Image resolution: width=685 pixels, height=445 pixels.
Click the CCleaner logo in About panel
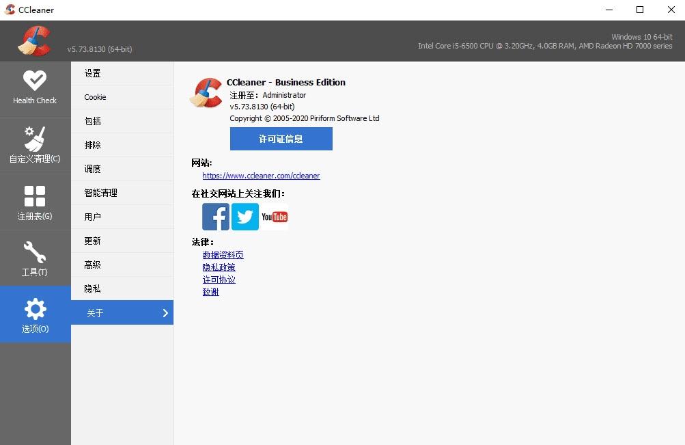click(206, 93)
